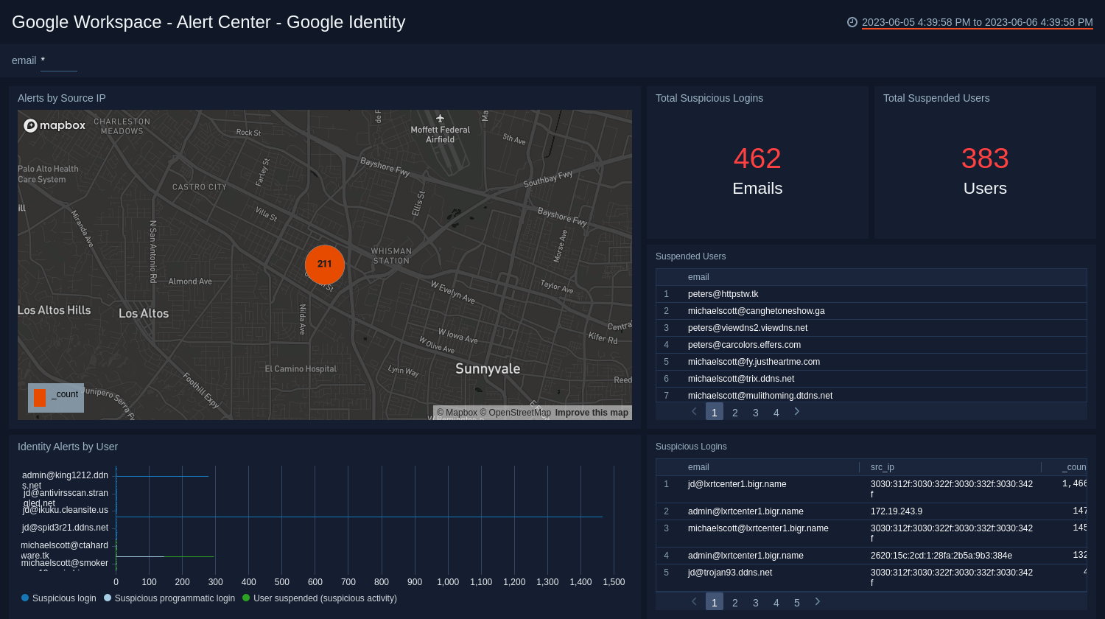1105x619 pixels.
Task: Click previous-page chevron in Suspended Users table
Action: [x=693, y=411]
